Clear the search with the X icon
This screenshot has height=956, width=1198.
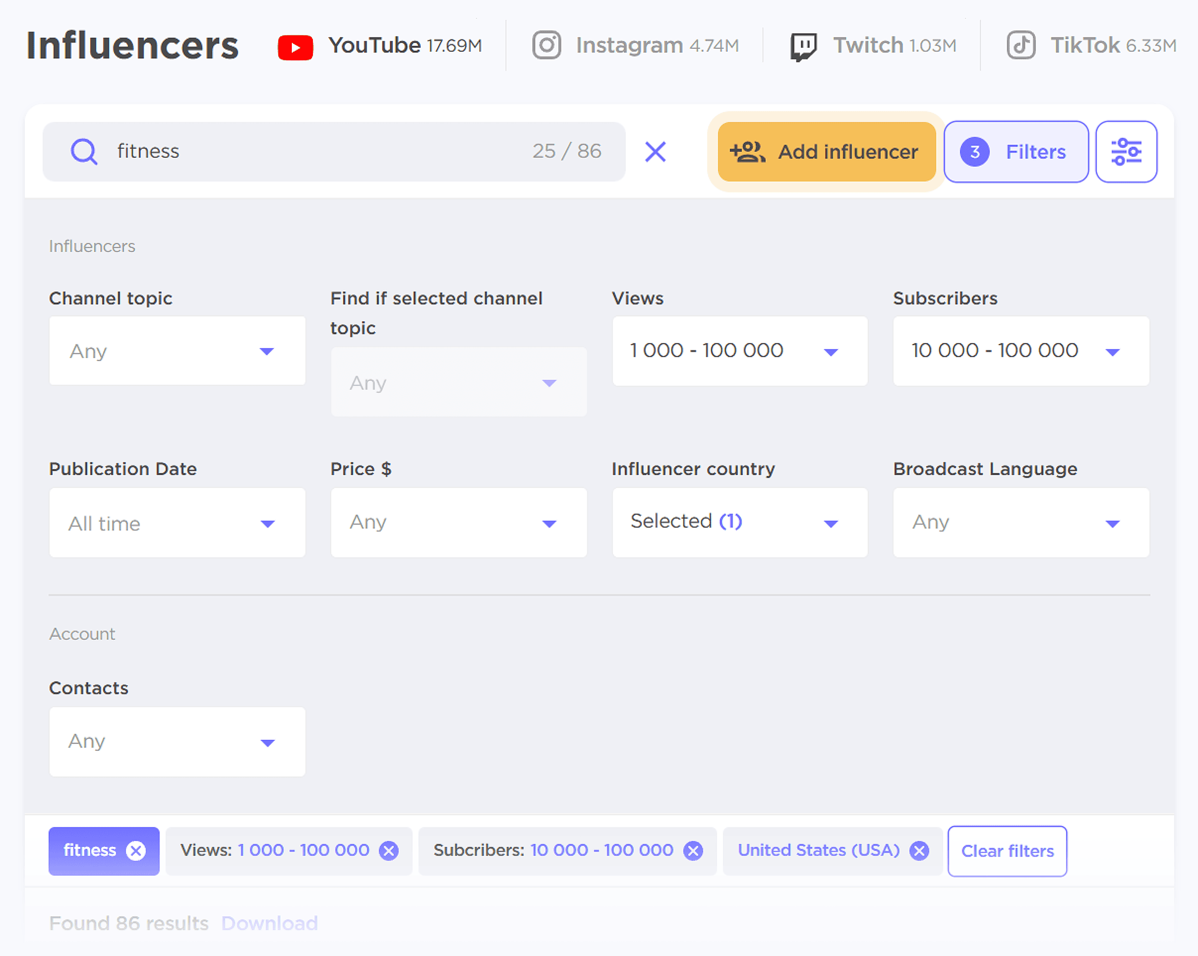coord(656,151)
